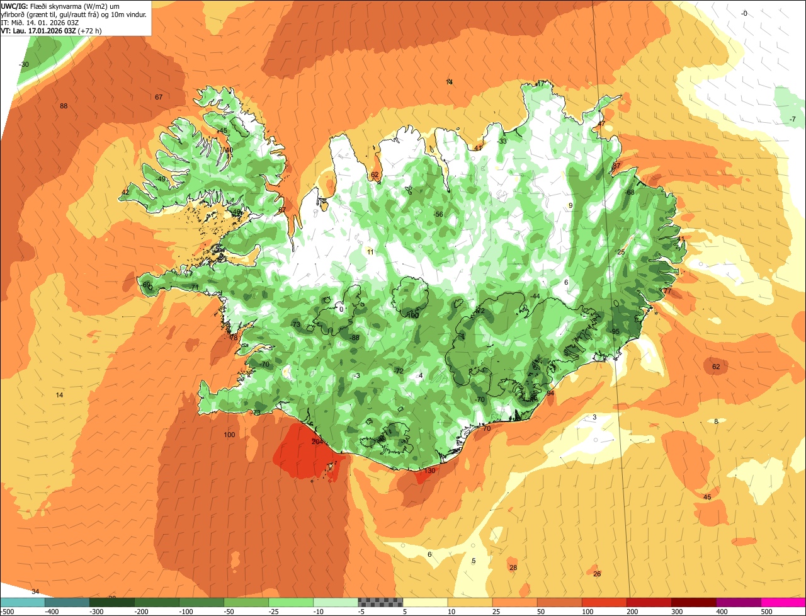Click the '34' value at the bottom-left corner
The image size is (806, 616).
tap(35, 591)
